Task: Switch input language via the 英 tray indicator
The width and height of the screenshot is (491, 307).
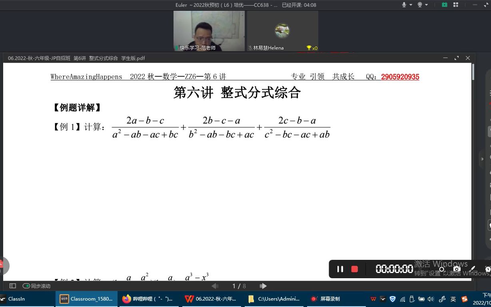Action: (x=453, y=299)
